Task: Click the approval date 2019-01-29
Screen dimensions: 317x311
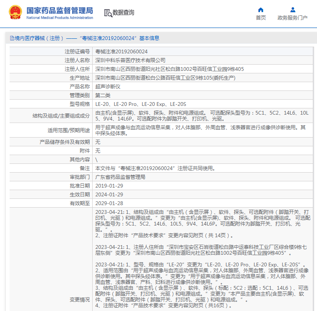Action: (109, 186)
